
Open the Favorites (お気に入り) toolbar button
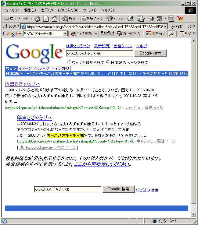tap(91, 19)
